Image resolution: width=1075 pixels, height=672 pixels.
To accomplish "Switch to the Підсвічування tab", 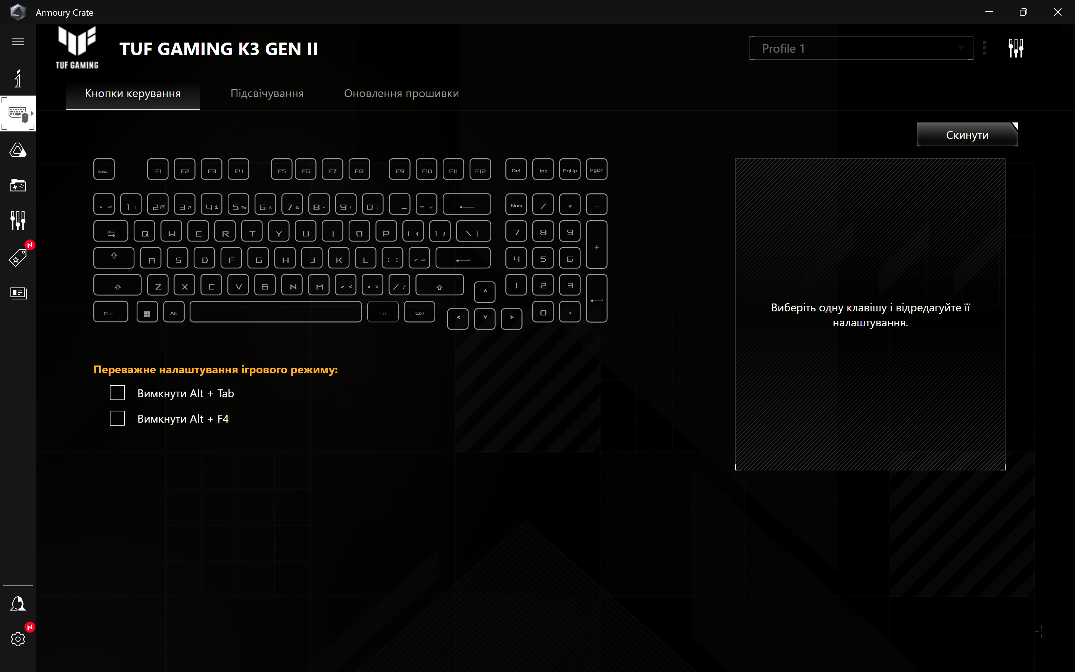I will click(266, 93).
